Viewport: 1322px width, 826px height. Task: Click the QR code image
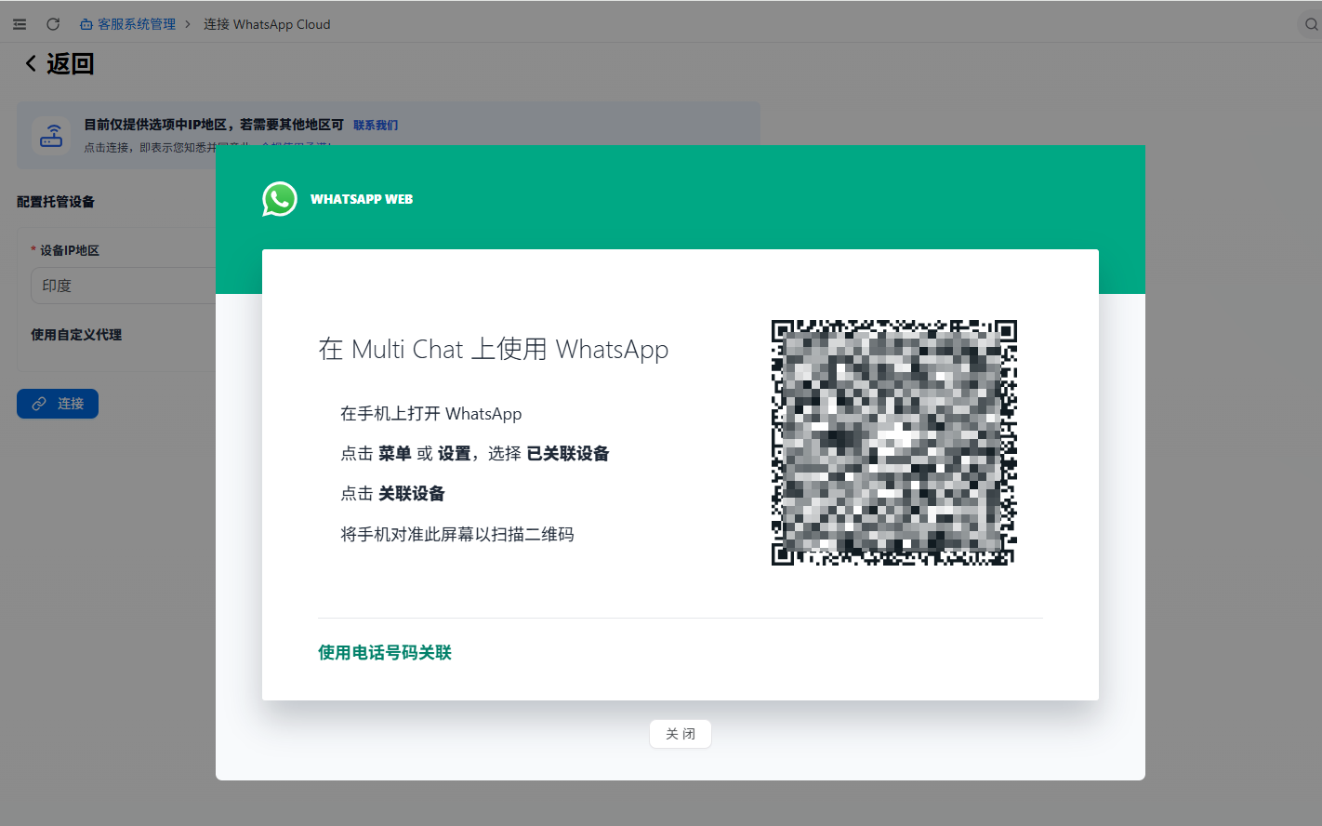(894, 443)
